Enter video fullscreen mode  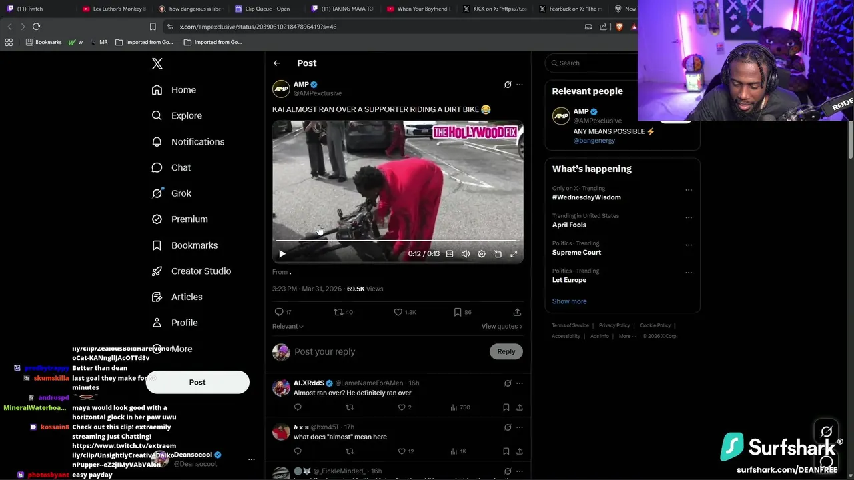pos(514,254)
